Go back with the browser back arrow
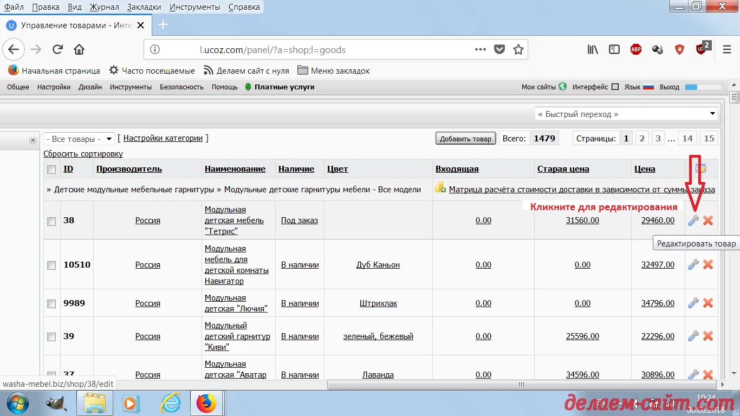This screenshot has height=416, width=740. coord(14,50)
